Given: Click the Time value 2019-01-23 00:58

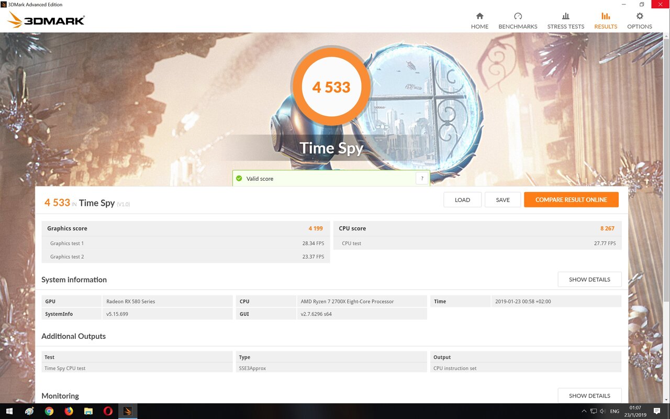Looking at the screenshot, I should [522, 301].
